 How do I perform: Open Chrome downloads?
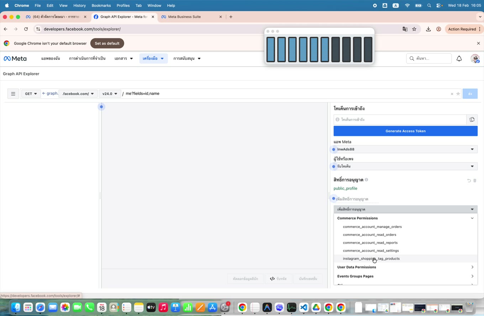tap(428, 29)
